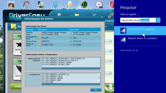This screenshot has height=93, width=166.
Task: Click warning icon beside version 6.3.9600.17238
Action: tap(40, 45)
